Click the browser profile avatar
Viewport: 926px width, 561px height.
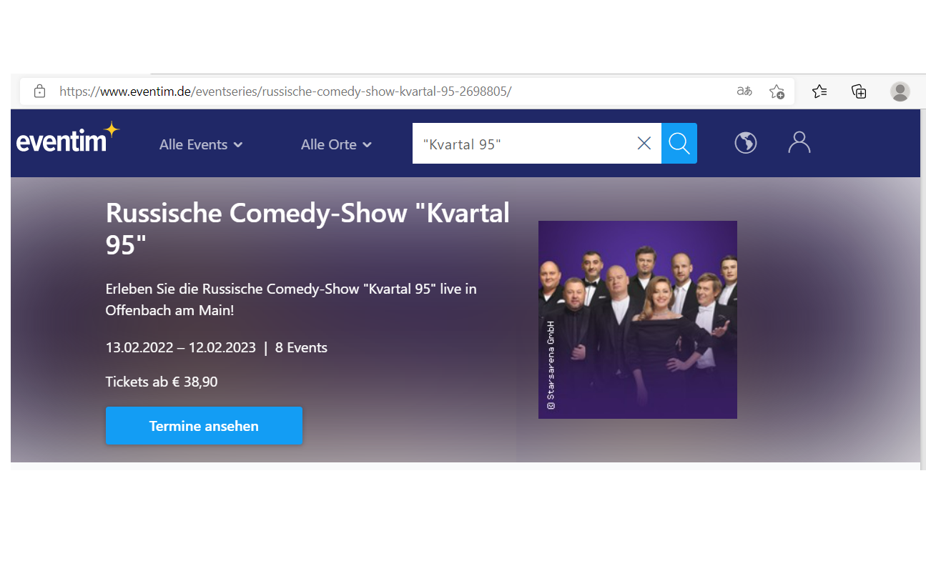900,91
